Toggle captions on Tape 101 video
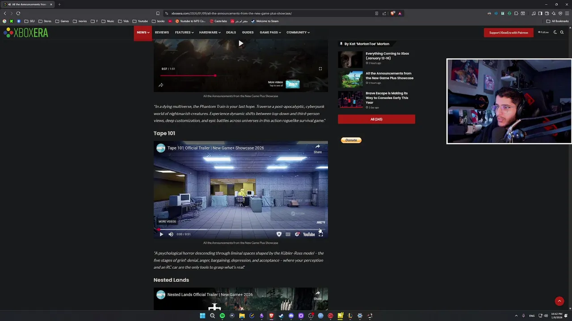Screen dimensions: 572x321 288,234
